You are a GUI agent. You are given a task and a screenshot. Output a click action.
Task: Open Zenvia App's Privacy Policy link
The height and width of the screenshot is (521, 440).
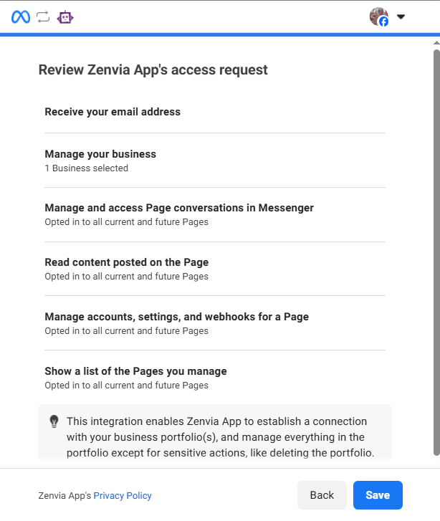[123, 495]
